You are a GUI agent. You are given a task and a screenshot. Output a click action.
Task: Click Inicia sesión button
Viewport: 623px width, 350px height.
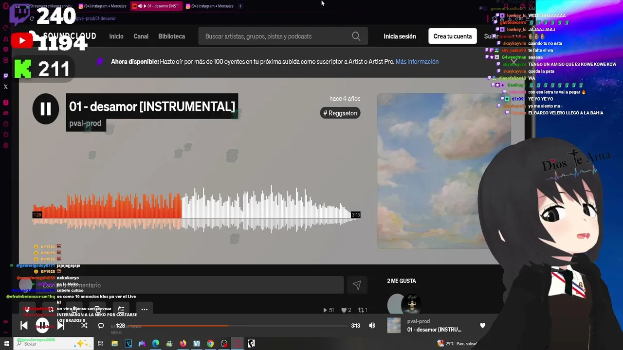(x=400, y=36)
